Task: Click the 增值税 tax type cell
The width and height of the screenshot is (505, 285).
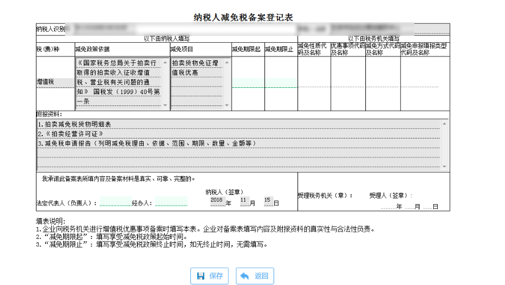Action: (x=55, y=83)
